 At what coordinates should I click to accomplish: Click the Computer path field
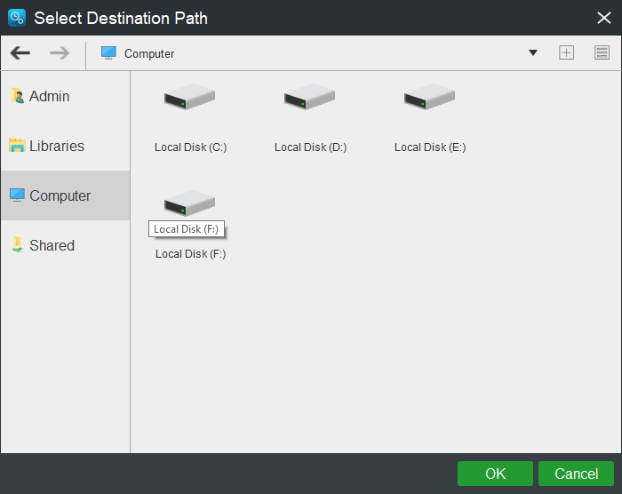(309, 52)
